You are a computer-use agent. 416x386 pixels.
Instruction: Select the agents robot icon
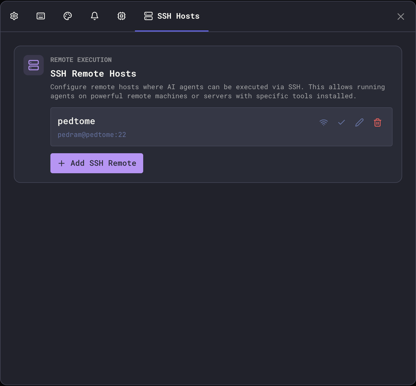[x=122, y=16]
